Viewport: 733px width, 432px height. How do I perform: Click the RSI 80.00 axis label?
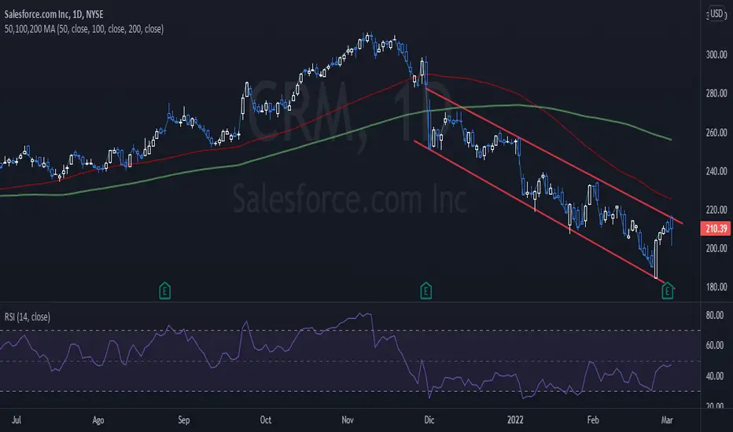(x=715, y=315)
